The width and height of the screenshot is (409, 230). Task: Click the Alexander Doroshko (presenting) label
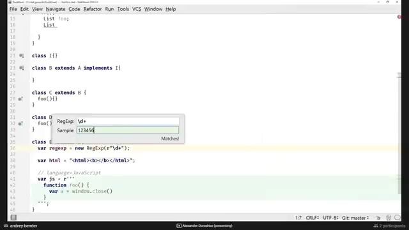coord(207,226)
